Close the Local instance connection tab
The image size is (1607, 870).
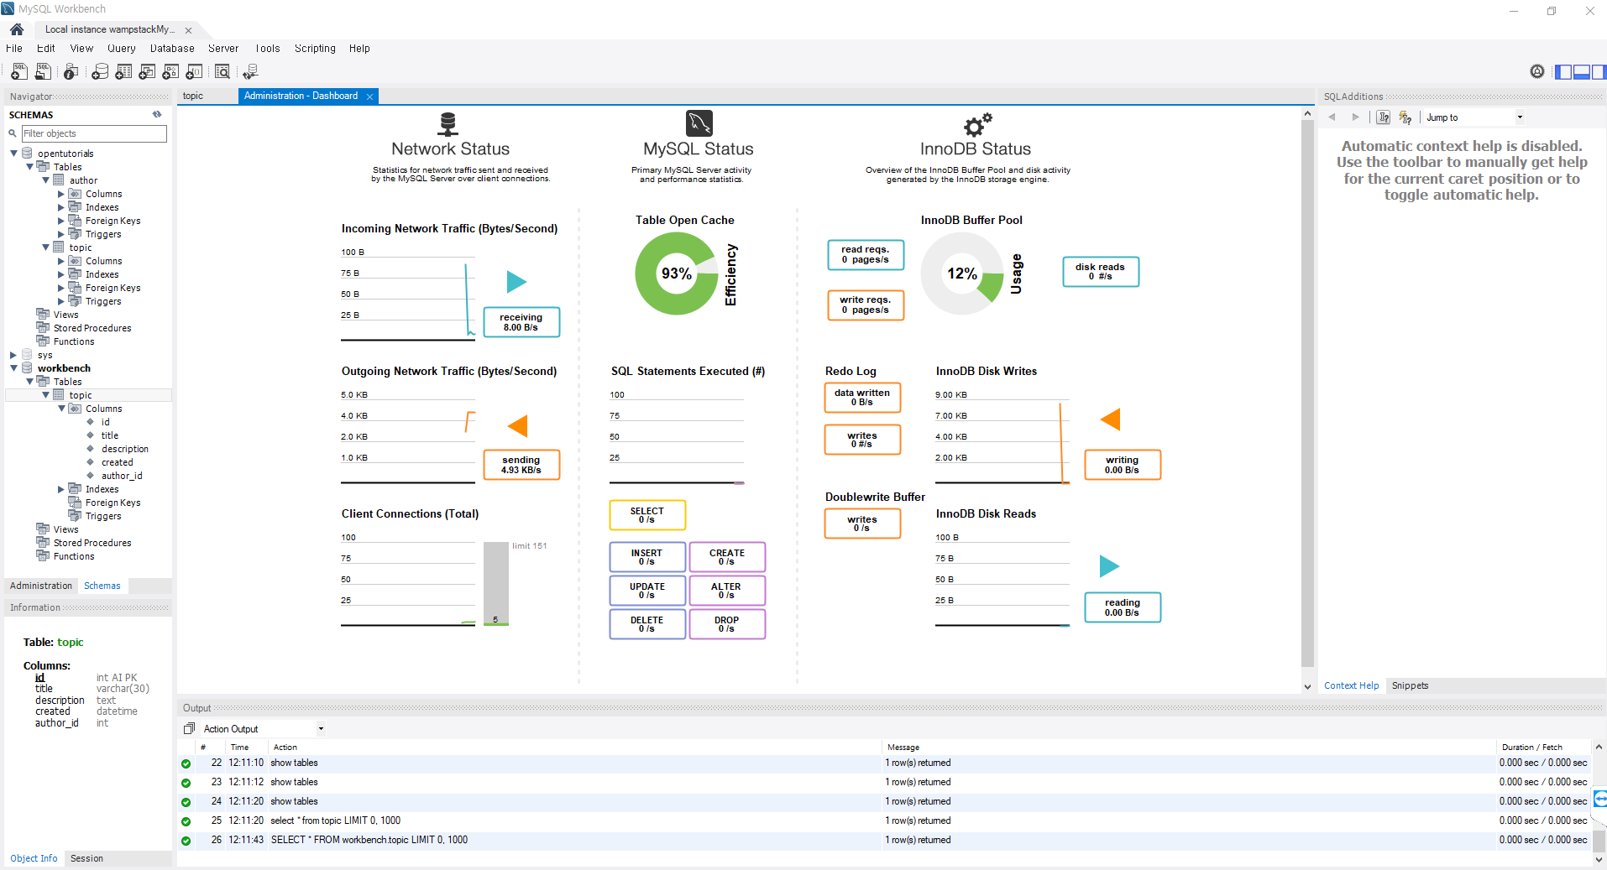pyautogui.click(x=188, y=30)
